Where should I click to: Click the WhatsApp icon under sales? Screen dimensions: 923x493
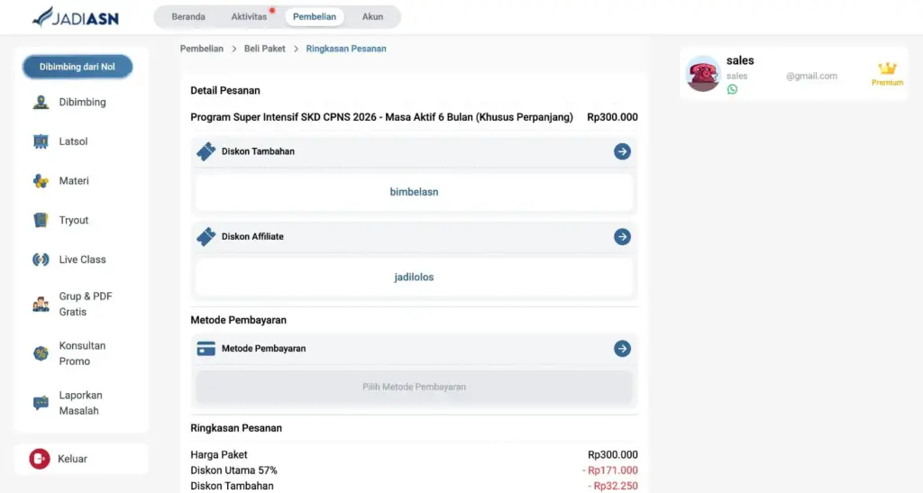(x=732, y=89)
